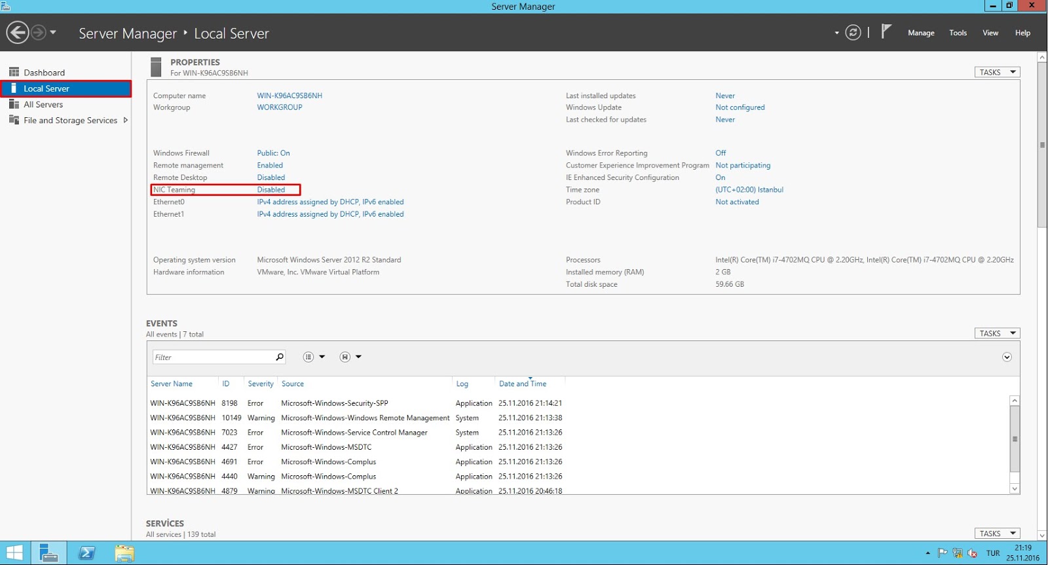Open the notifications flag icon
This screenshot has width=1048, height=565.
(x=886, y=31)
